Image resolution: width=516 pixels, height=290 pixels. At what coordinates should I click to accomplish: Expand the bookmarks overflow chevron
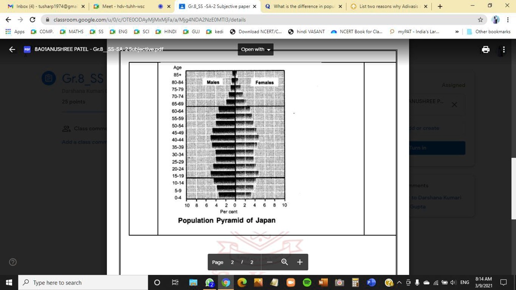(x=456, y=31)
